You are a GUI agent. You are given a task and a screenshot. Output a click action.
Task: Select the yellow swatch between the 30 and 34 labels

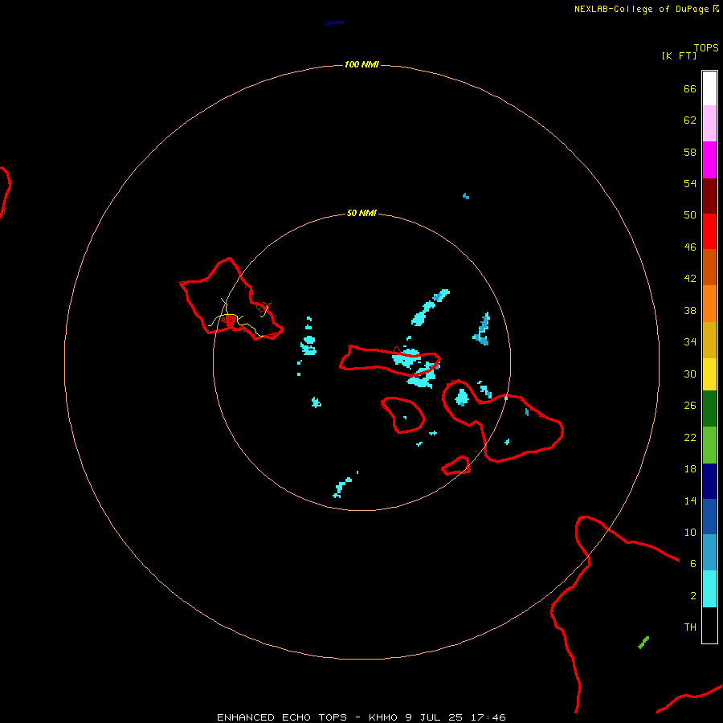coord(709,374)
